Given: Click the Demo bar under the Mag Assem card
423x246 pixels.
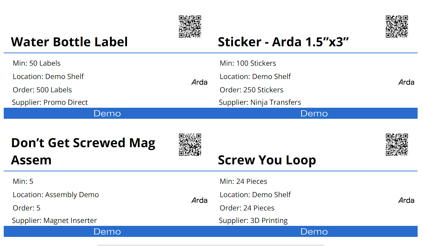Looking at the screenshot, I should tap(107, 231).
